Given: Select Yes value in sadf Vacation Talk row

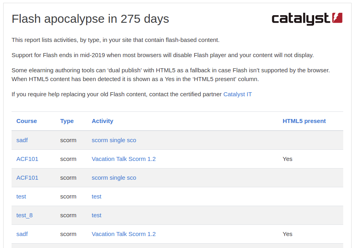Looking at the screenshot, I should tap(287, 234).
